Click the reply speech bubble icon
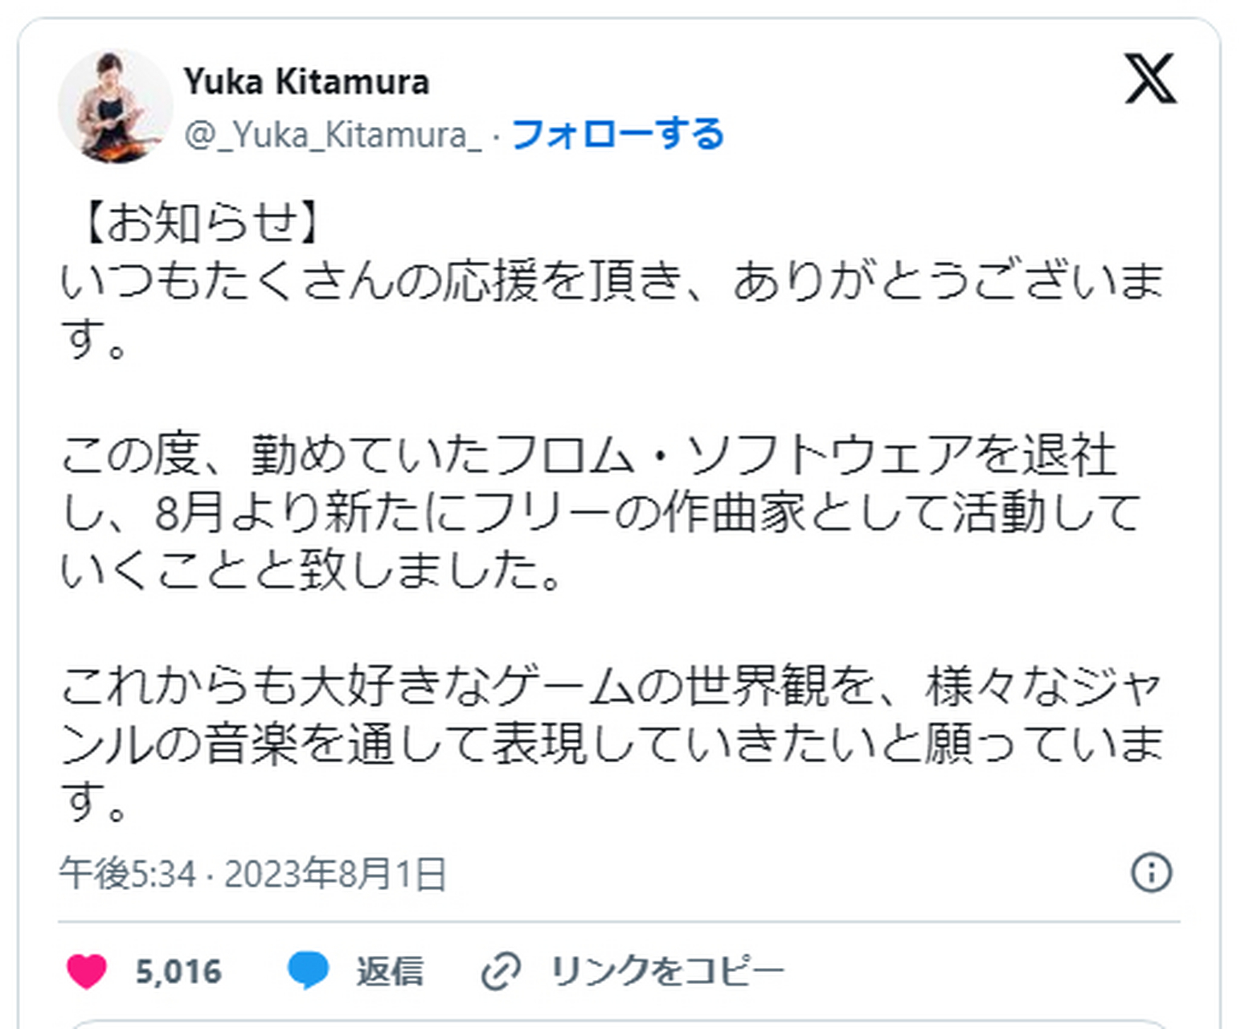This screenshot has height=1029, width=1253. coord(311,970)
